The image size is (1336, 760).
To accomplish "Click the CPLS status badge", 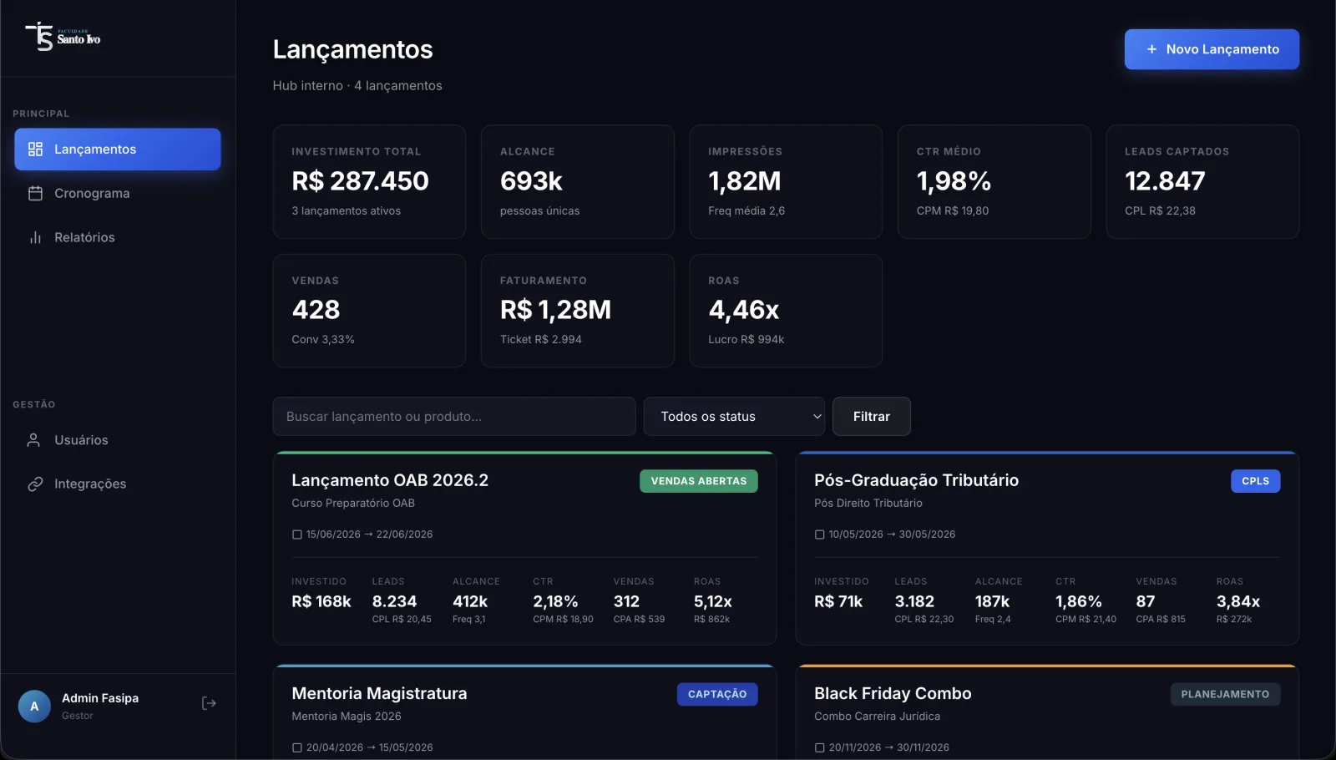I will click(1255, 481).
